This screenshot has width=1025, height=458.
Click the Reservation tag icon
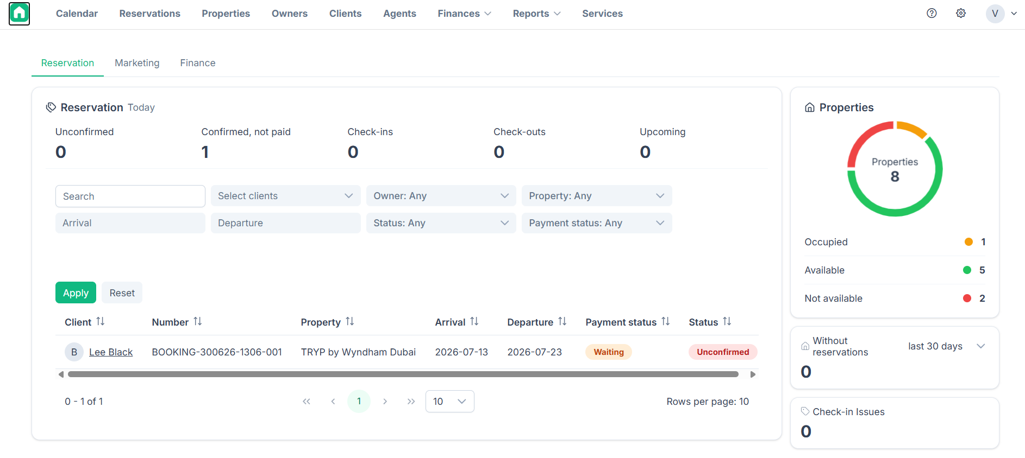pyautogui.click(x=51, y=107)
